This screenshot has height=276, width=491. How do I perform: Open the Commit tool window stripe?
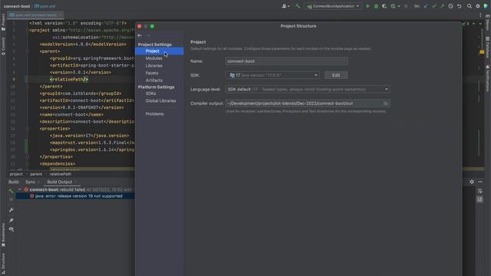3,46
